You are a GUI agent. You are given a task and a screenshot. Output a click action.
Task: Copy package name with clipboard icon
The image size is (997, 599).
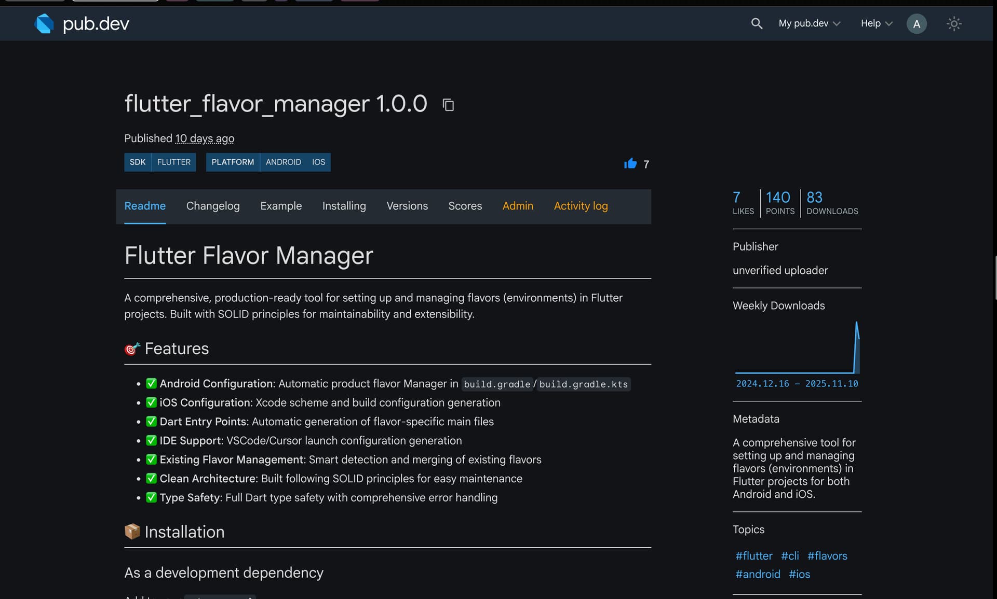(448, 105)
